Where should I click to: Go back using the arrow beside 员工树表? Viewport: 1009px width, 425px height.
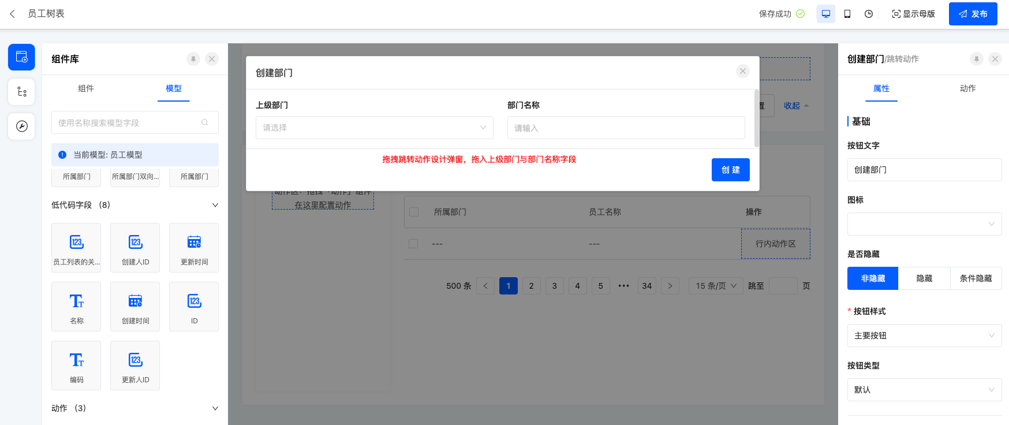(12, 14)
